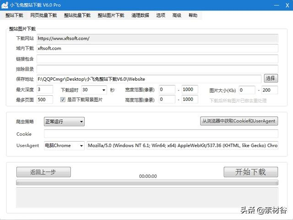Click 从浏览器中获取Cookie和UserAgent button
293x220 pixels.
tap(239, 121)
